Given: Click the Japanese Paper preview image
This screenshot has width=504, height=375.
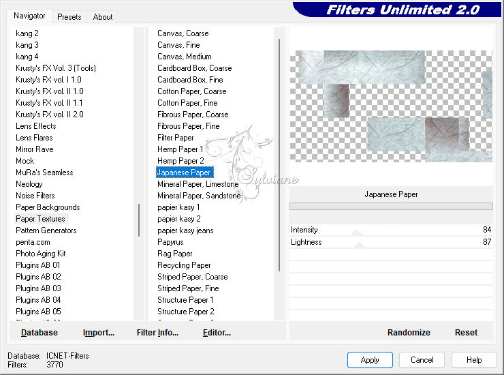Looking at the screenshot, I should (x=391, y=106).
